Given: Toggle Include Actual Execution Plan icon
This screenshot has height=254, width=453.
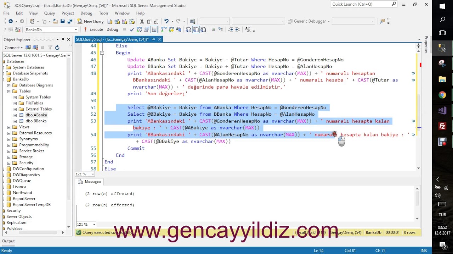Looking at the screenshot, I should 164,30.
